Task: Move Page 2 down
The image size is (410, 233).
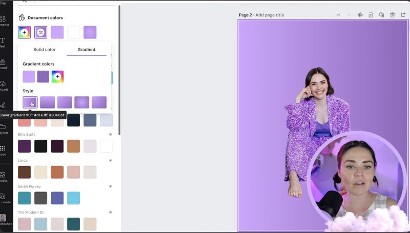Action: pos(349,15)
